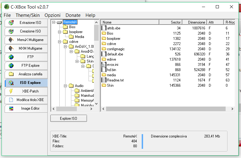
Task: Select the MainAud folder in tree
Action: tap(87, 96)
